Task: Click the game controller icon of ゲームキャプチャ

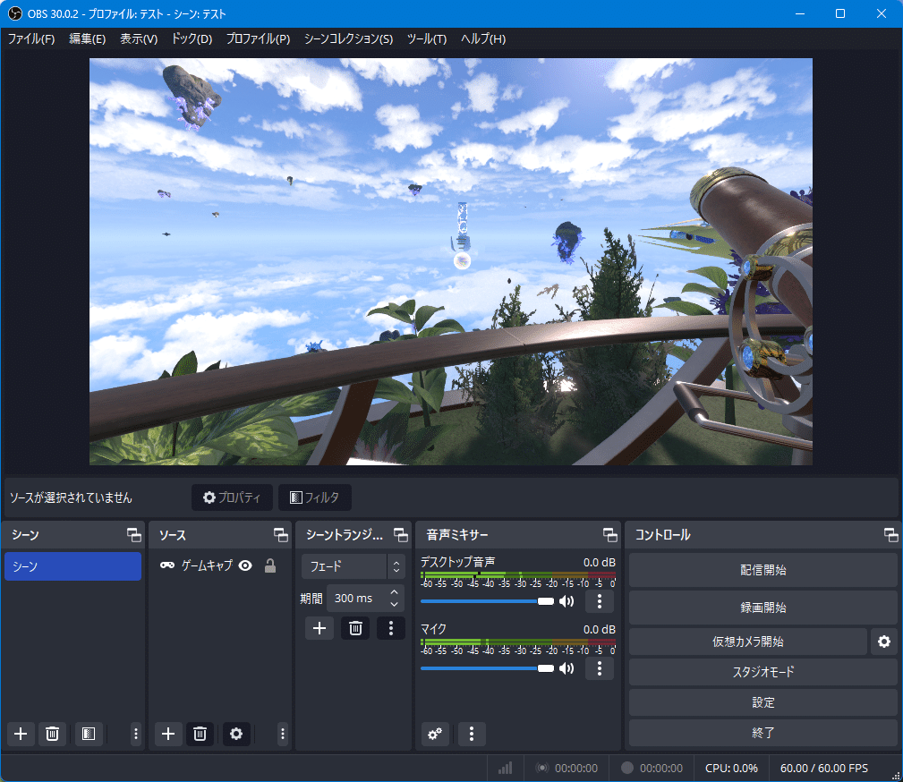Action: click(x=167, y=565)
